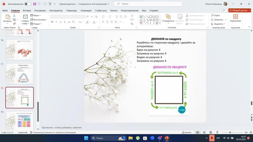Adjust the zoom slider in status bar
This screenshot has height=142, width=253.
pos(230,132)
